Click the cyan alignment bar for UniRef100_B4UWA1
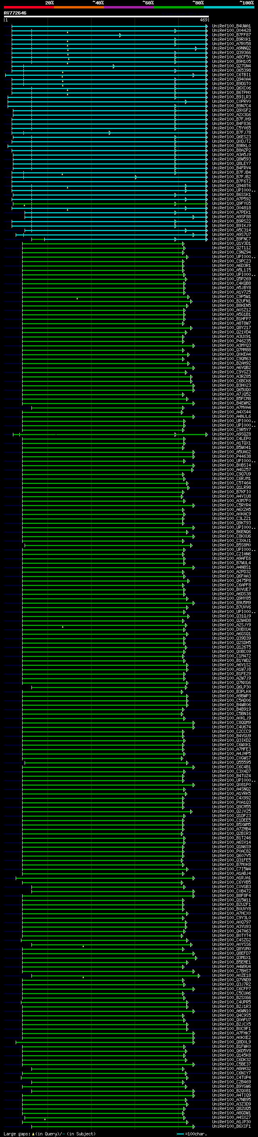 pos(109,26)
